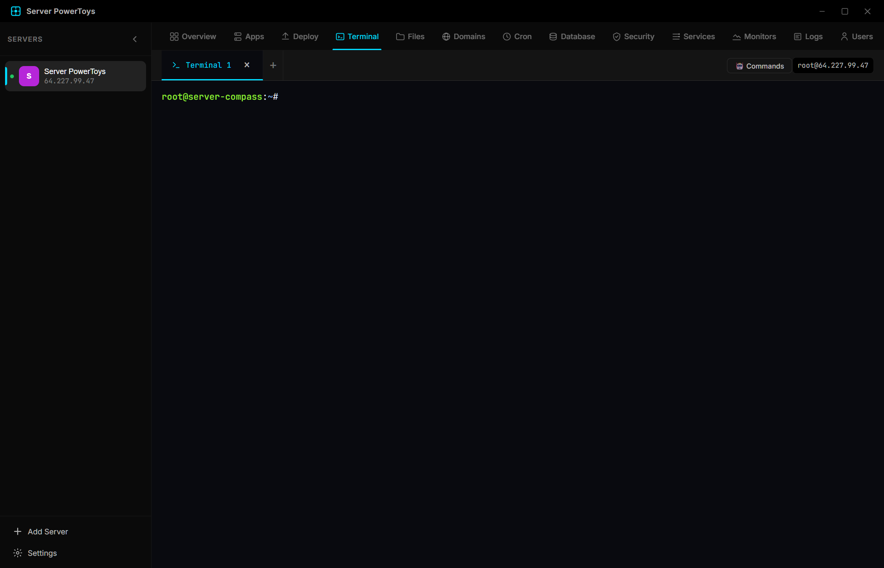Open the Database icon
Image resolution: width=884 pixels, height=568 pixels.
552,37
